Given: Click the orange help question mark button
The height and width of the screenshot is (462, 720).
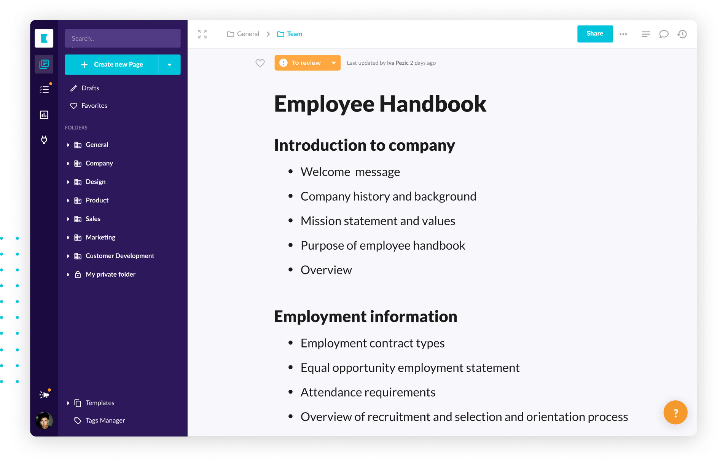Looking at the screenshot, I should click(675, 413).
